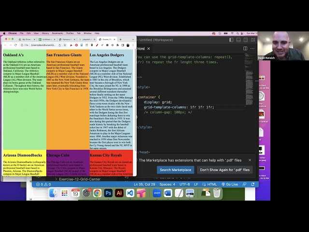Open Google Chrome from the Dock
The height and width of the screenshot is (232, 309).
pyautogui.click(x=97, y=193)
